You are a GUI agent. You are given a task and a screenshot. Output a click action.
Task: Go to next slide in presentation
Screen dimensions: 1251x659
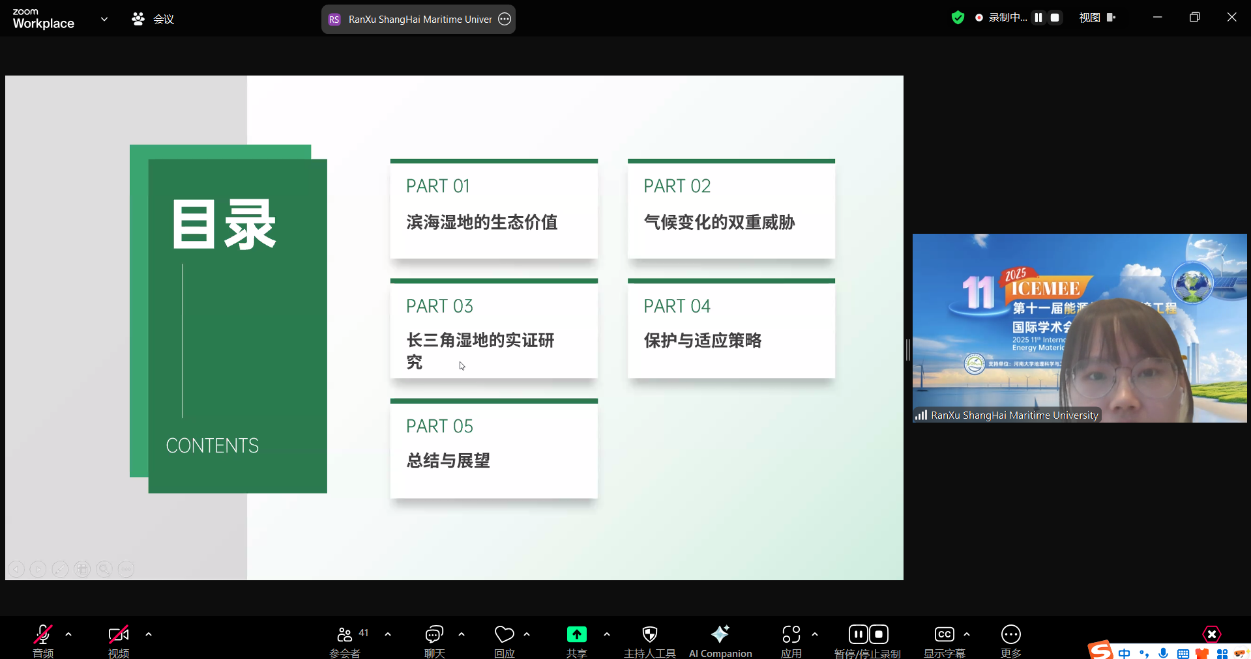pyautogui.click(x=38, y=569)
